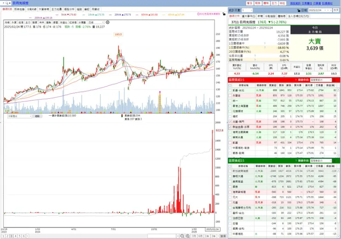
Task: Open the 統計天數 dropdown showing 1
Action: (247, 10)
